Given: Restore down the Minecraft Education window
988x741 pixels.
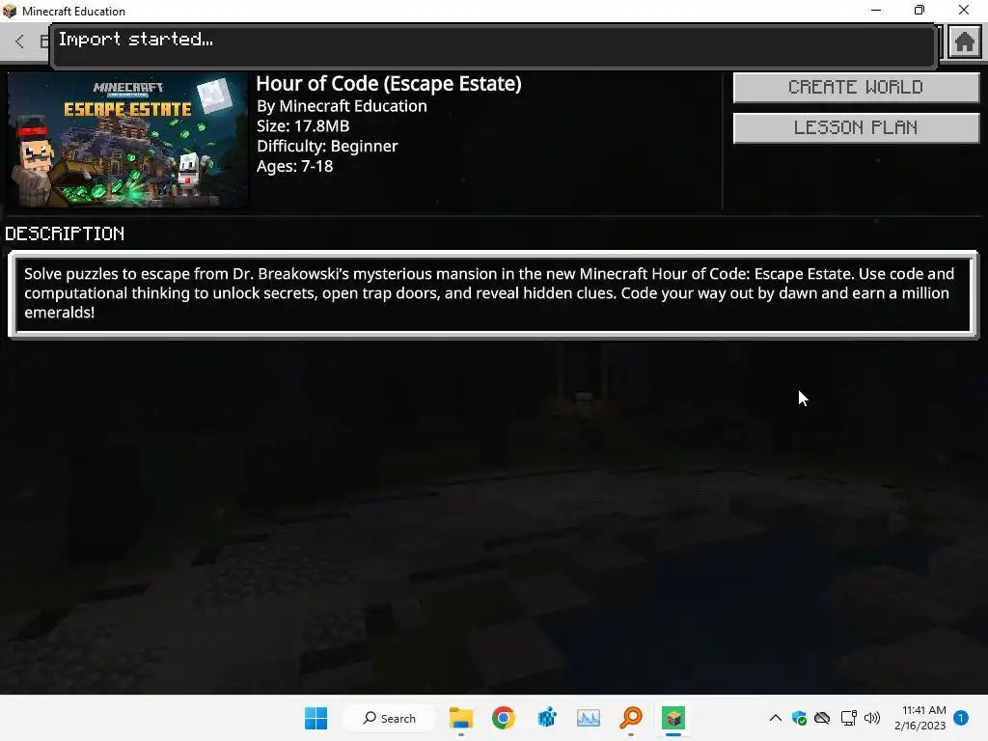Looking at the screenshot, I should click(x=919, y=10).
